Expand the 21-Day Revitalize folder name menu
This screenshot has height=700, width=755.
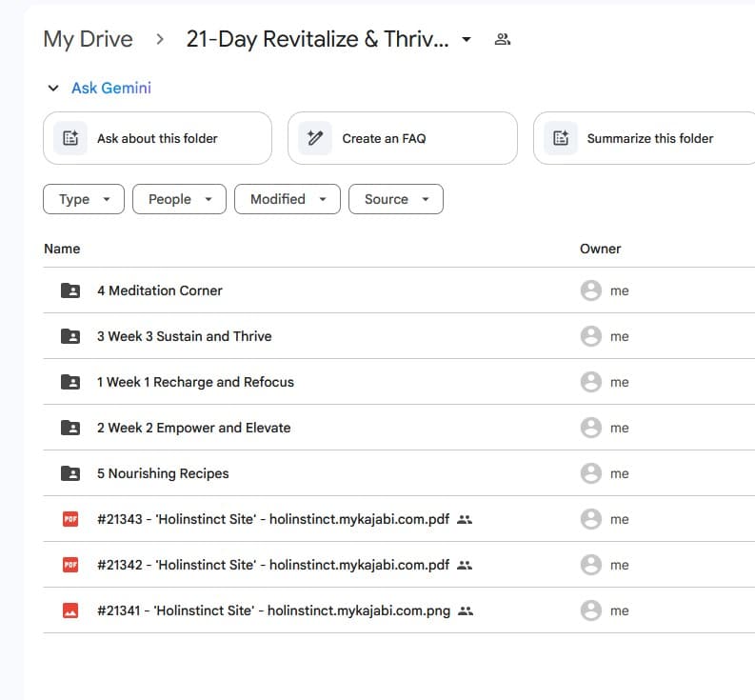click(x=467, y=40)
